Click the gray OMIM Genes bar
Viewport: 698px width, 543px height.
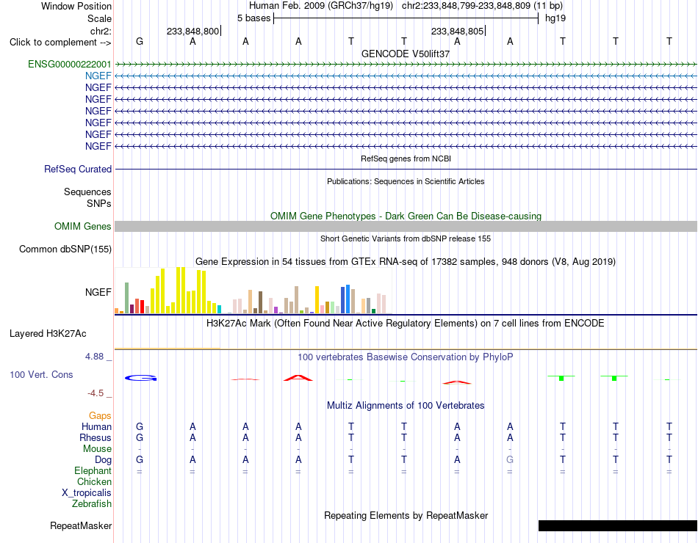click(406, 226)
